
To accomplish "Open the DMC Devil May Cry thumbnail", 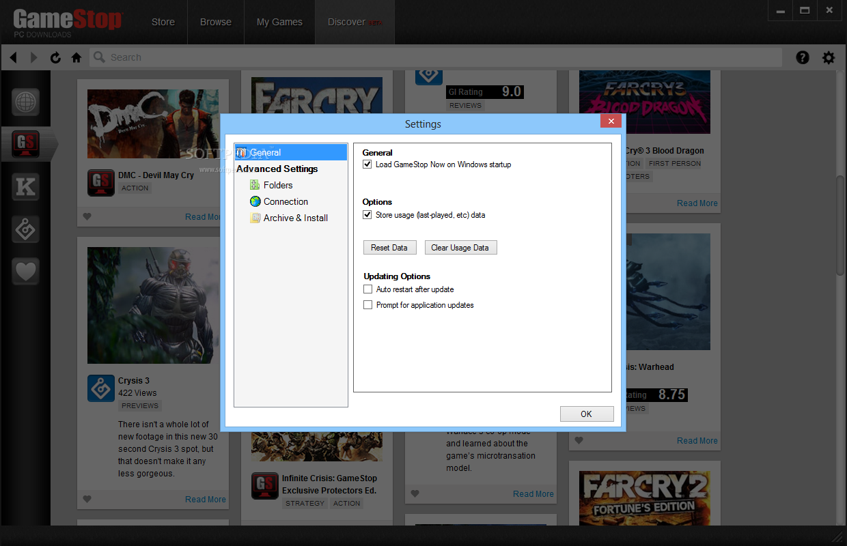I will 153,124.
